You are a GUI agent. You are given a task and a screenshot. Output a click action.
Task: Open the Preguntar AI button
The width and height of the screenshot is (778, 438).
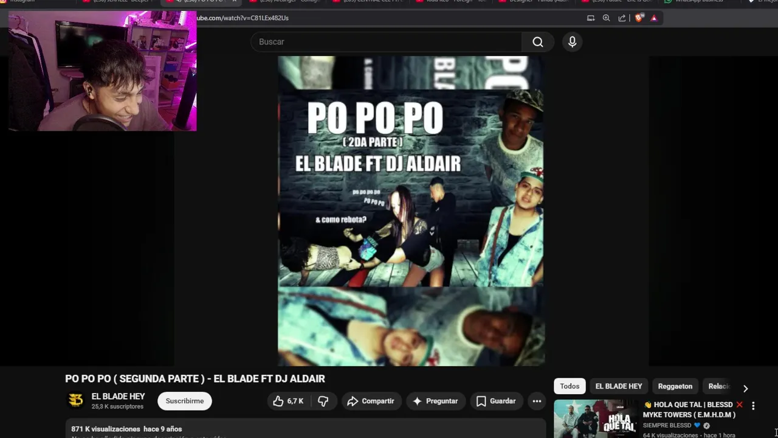point(435,401)
